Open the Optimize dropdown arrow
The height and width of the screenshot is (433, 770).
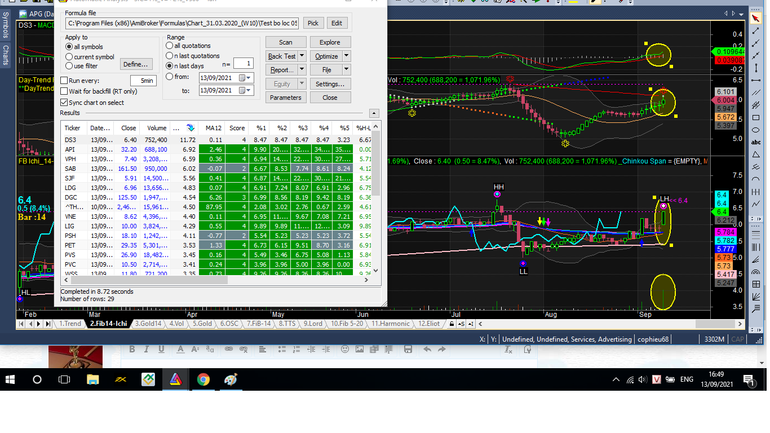(346, 56)
